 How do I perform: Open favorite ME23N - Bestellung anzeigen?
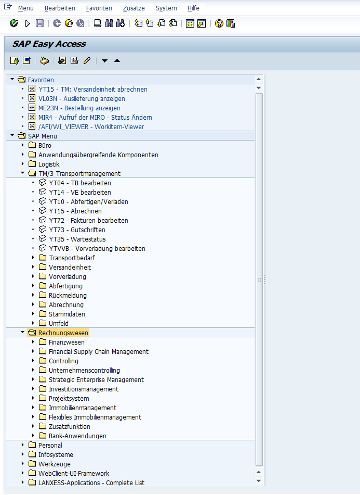(x=79, y=108)
